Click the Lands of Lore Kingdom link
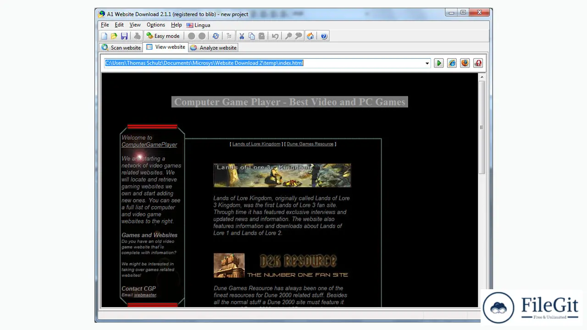Screen dimensions: 587x330 256,144
